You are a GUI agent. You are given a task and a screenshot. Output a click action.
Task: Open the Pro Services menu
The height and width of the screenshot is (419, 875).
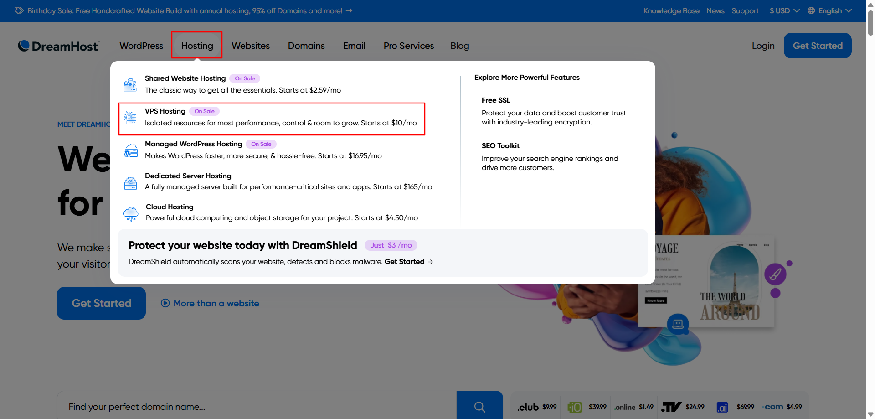(x=409, y=46)
